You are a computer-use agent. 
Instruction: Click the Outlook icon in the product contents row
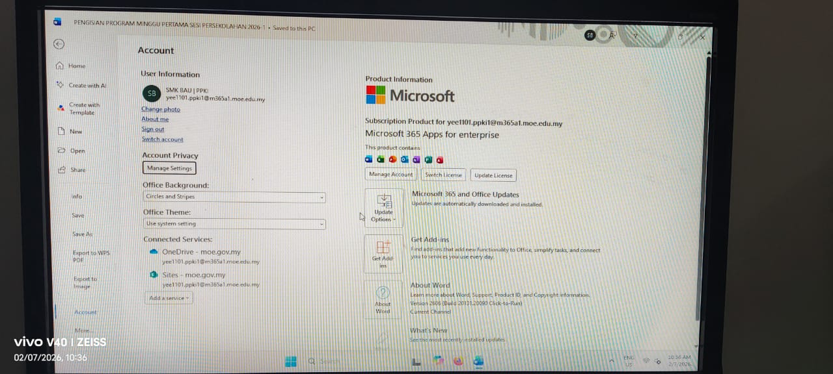(404, 159)
